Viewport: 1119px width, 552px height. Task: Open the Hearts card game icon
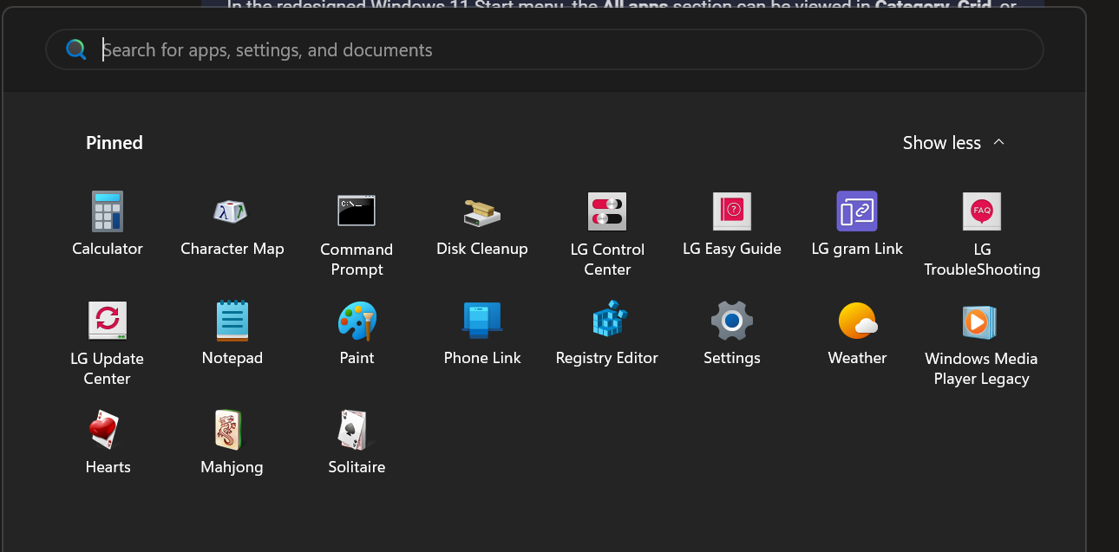point(105,430)
